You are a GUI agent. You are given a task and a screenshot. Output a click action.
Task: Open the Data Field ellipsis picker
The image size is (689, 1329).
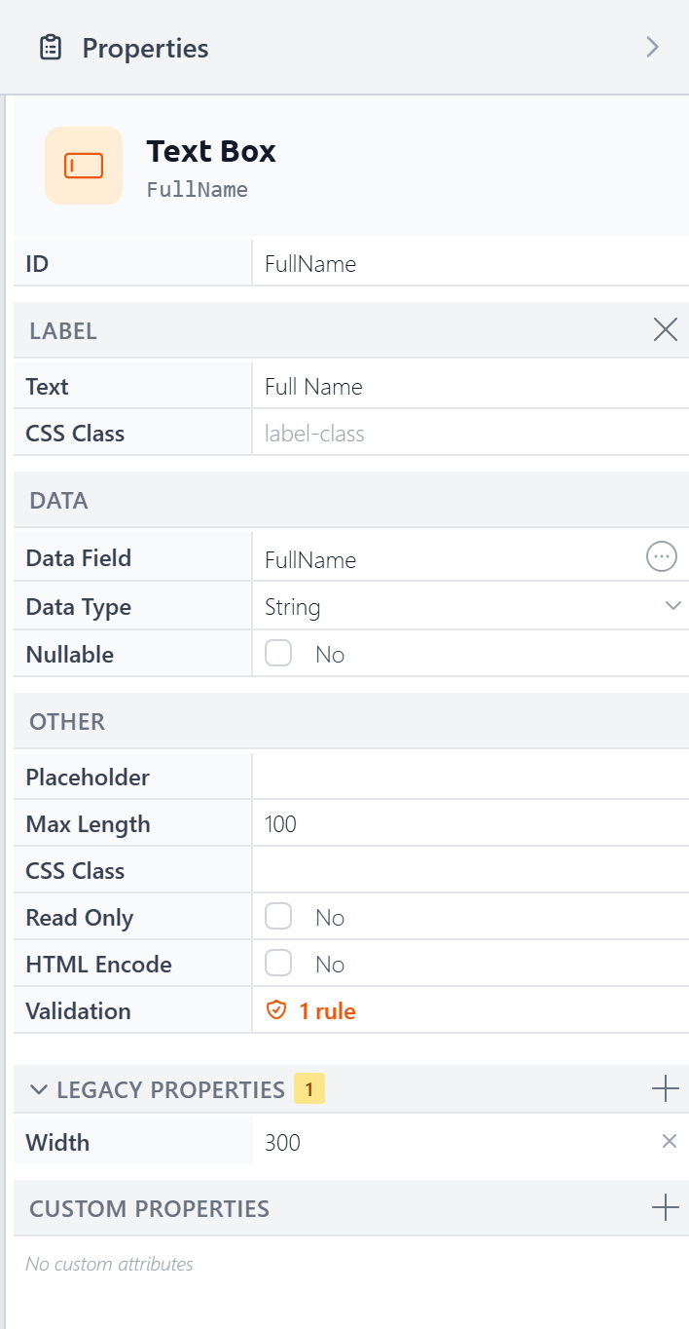662,556
